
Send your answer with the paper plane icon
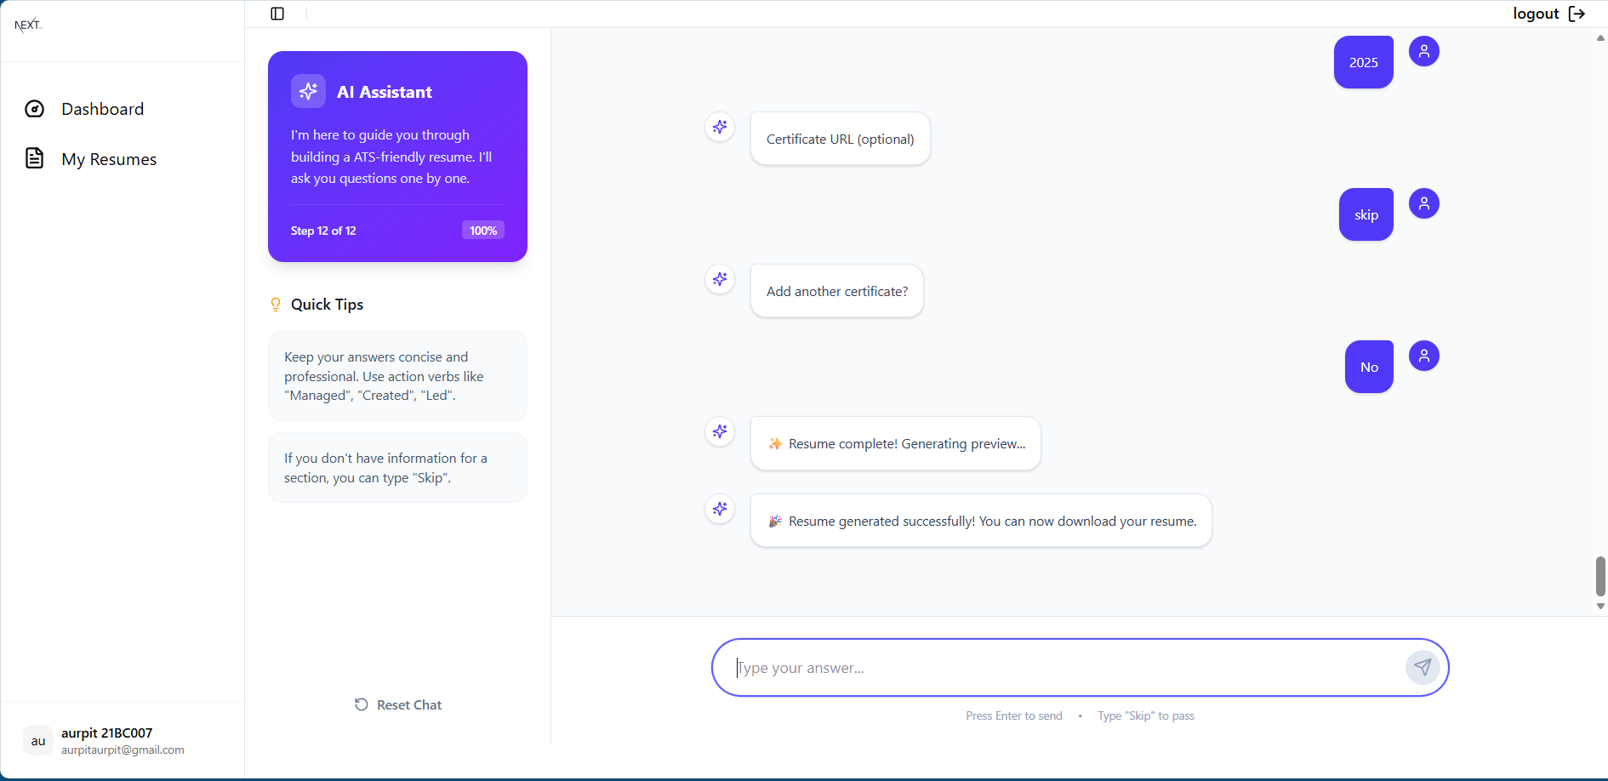pyautogui.click(x=1423, y=667)
